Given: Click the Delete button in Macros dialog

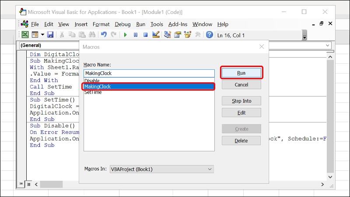Looking at the screenshot, I should point(241,141).
